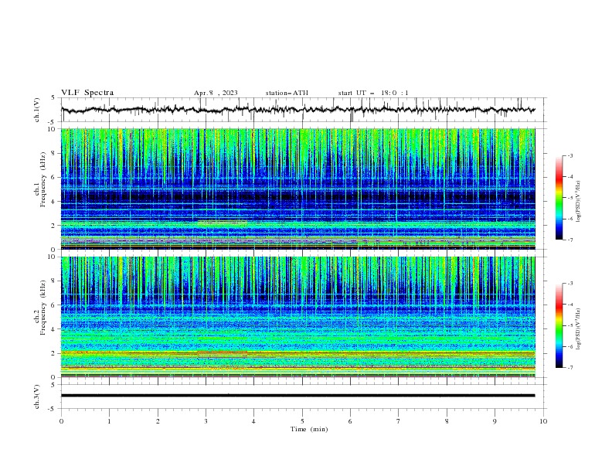The width and height of the screenshot is (612, 473).
Task: Click the "4" kHz tick of ch.1 spectrogram
Action: [55, 202]
